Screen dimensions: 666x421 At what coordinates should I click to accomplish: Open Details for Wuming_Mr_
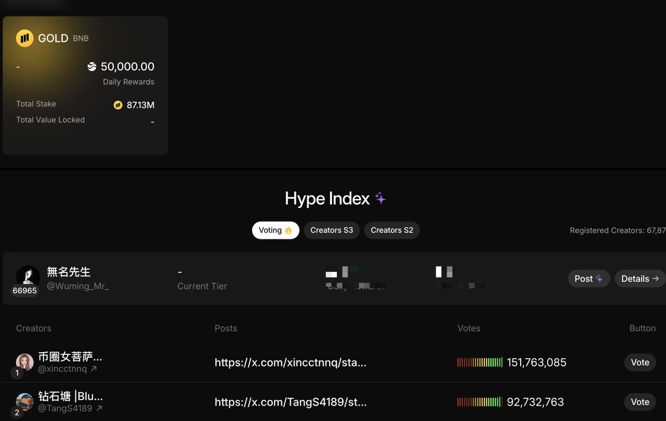639,278
